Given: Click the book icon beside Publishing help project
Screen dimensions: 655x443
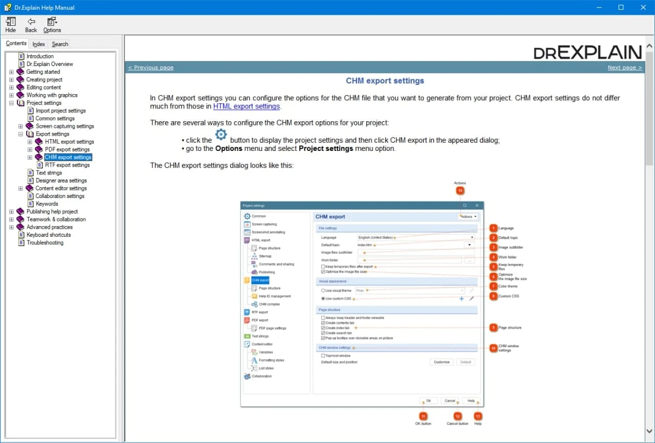Looking at the screenshot, I should (20, 212).
